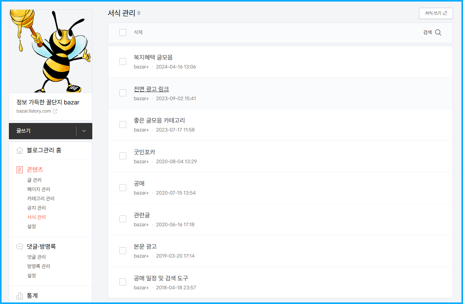Click the 검색 label

pos(427,32)
